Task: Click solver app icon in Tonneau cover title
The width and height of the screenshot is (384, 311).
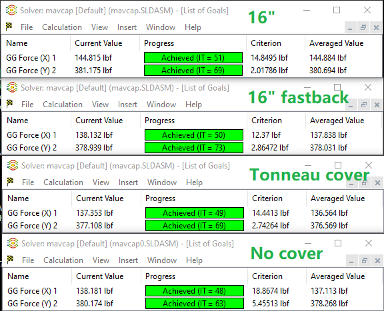Action: click(x=13, y=165)
